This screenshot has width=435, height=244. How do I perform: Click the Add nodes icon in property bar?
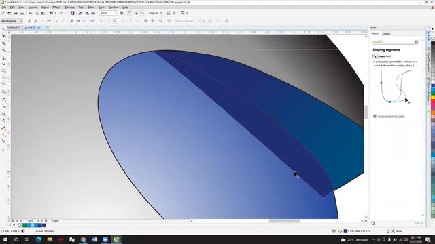[x=29, y=21]
